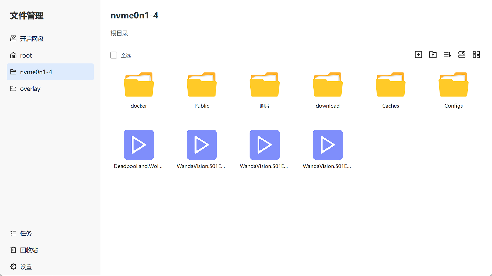This screenshot has height=276, width=492.
Task: Select nvme0n1-4 in the sidebar
Action: (x=36, y=72)
